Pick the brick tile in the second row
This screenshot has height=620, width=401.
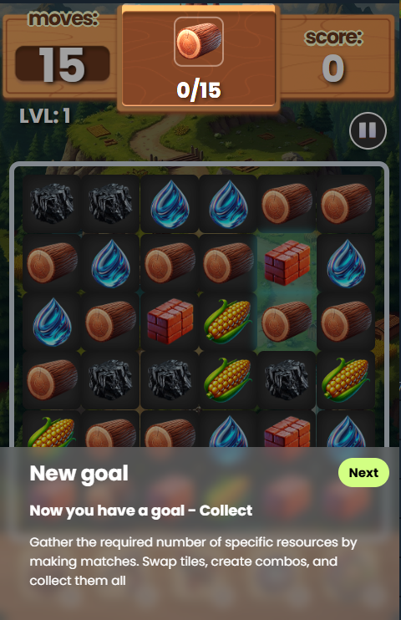(x=287, y=262)
